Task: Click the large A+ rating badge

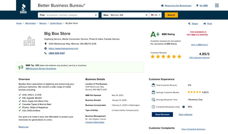Action: point(155,34)
